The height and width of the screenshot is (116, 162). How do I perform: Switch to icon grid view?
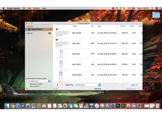tap(56, 89)
